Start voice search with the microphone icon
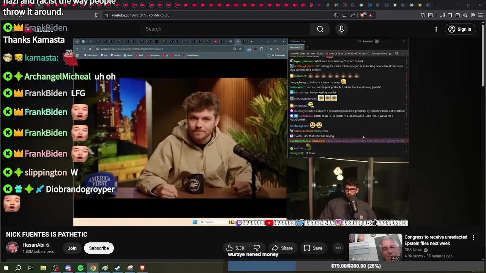Image resolution: width=486 pixels, height=273 pixels. click(342, 29)
